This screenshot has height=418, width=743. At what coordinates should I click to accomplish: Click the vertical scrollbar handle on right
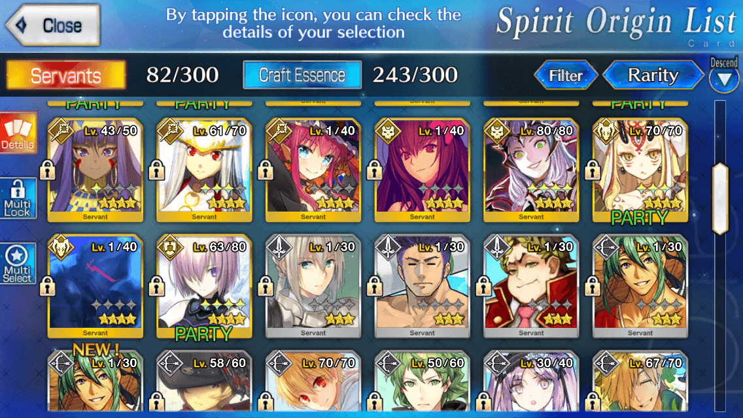point(720,199)
